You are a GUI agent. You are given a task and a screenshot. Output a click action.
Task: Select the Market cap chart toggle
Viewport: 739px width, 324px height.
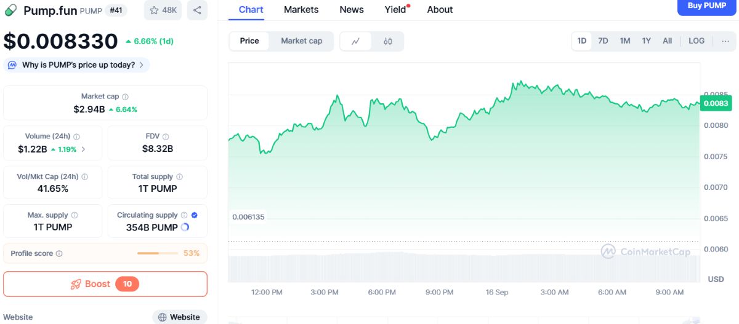pos(302,41)
